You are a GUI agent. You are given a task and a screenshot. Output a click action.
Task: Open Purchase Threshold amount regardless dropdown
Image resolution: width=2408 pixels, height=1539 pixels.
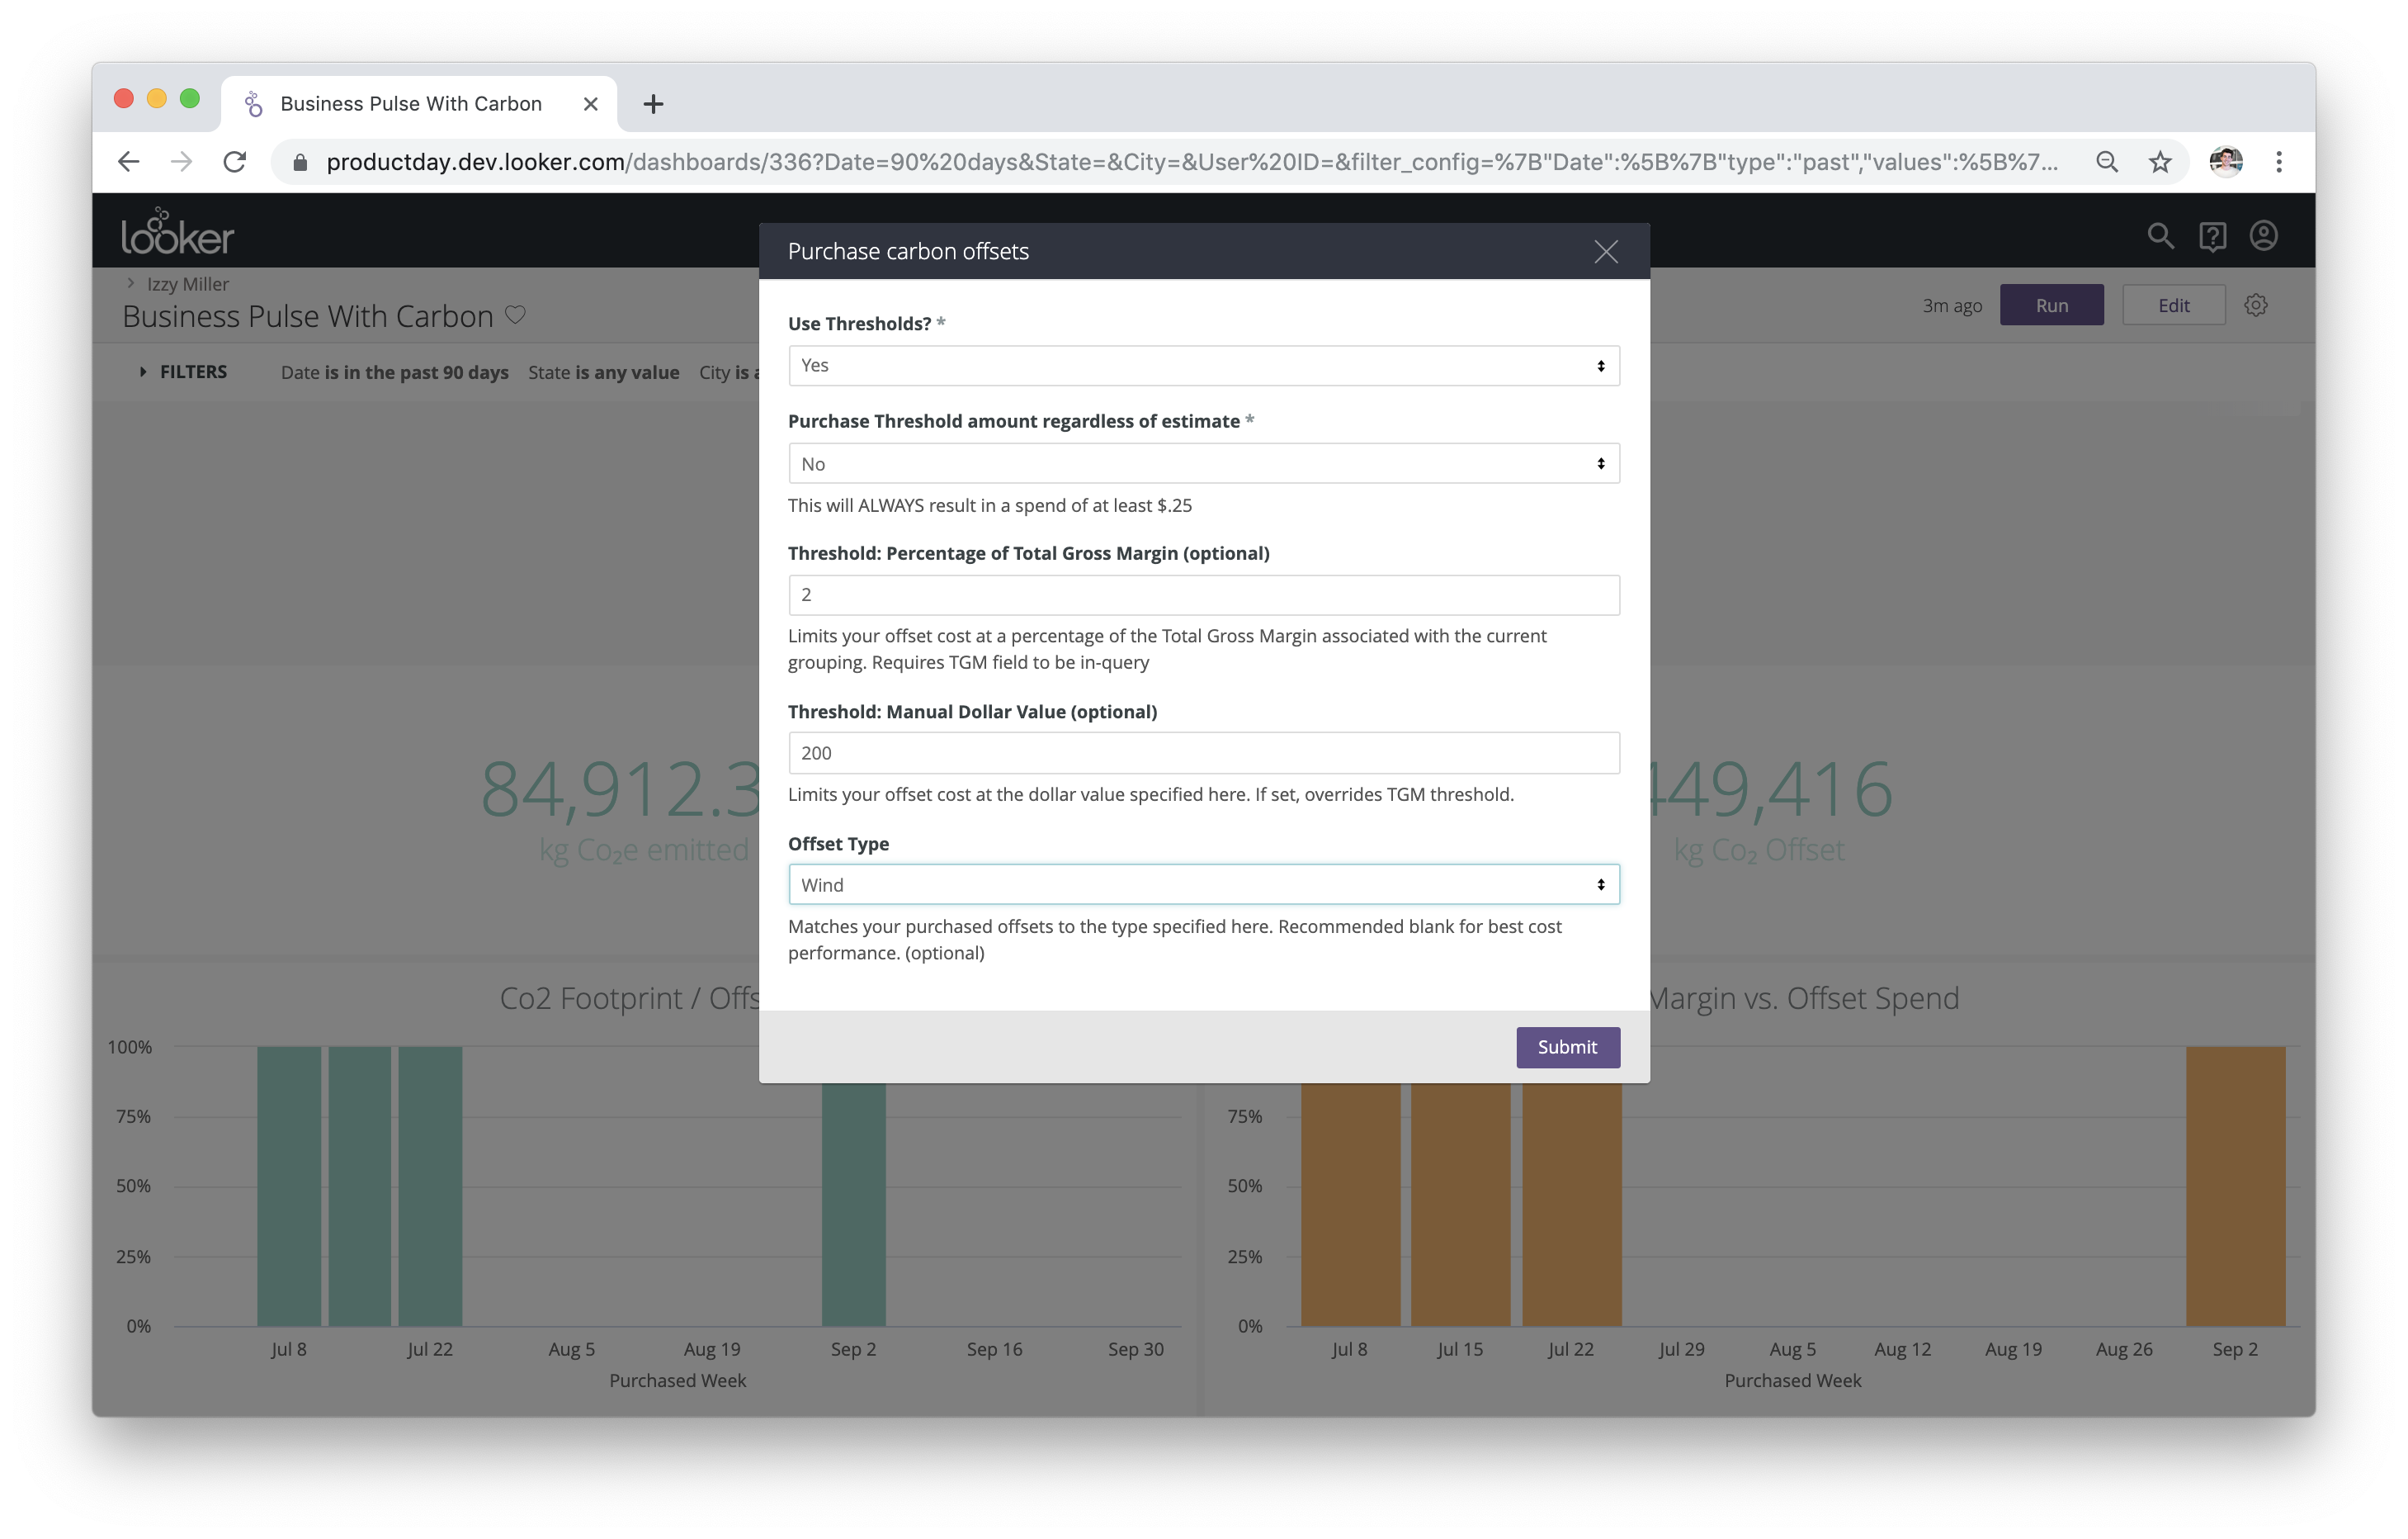[x=1203, y=464]
